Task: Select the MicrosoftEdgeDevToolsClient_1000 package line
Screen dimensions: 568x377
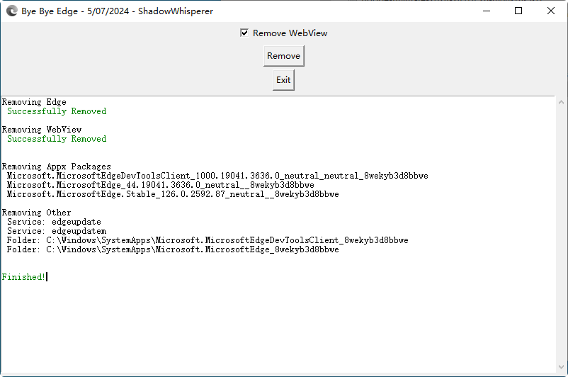Action: point(217,176)
